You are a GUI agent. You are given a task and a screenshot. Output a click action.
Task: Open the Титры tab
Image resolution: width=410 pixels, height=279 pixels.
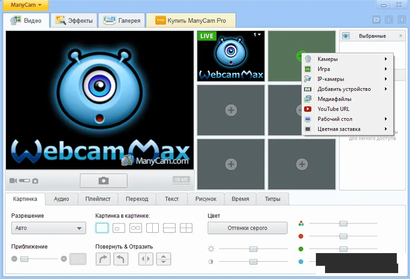[x=272, y=199]
